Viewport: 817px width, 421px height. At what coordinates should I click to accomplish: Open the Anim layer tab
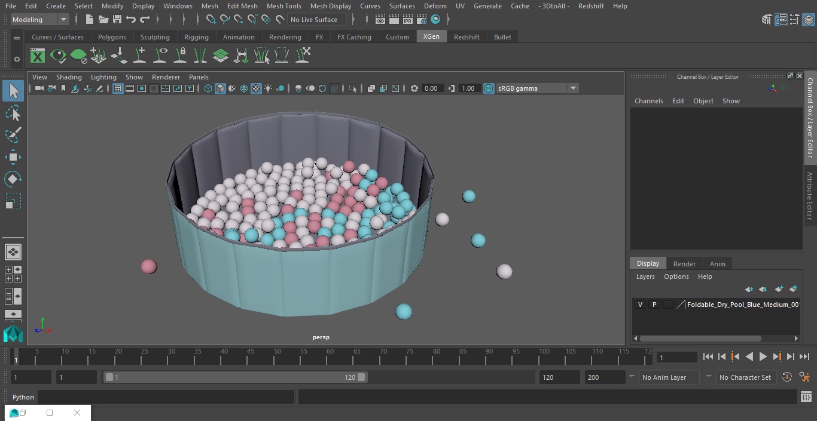tap(717, 264)
